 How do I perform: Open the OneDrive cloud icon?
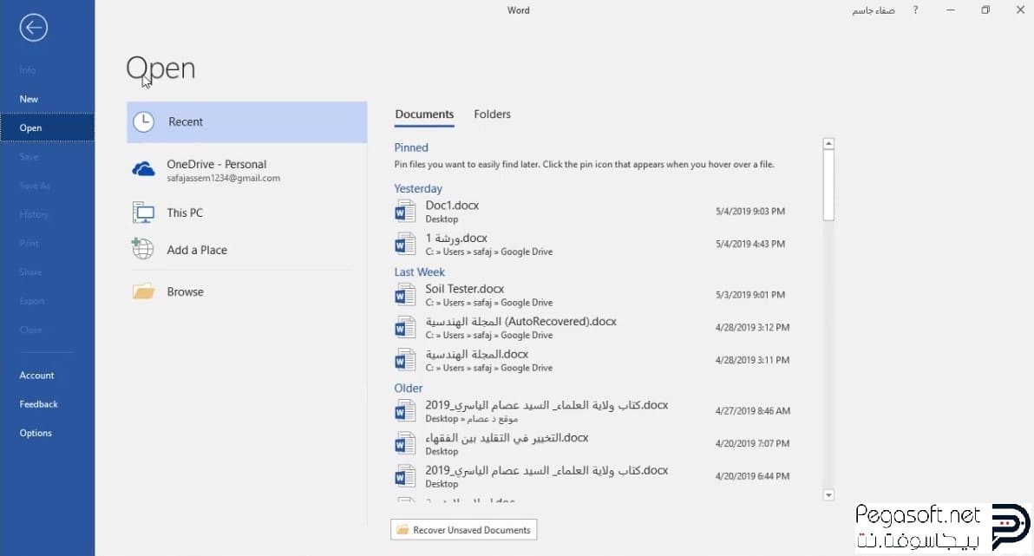point(144,170)
